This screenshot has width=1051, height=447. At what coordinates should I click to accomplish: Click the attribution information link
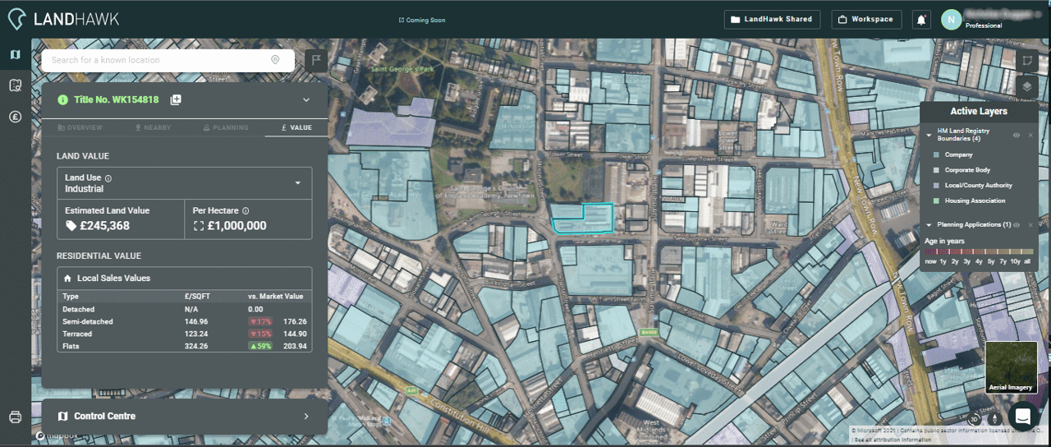coord(893,440)
